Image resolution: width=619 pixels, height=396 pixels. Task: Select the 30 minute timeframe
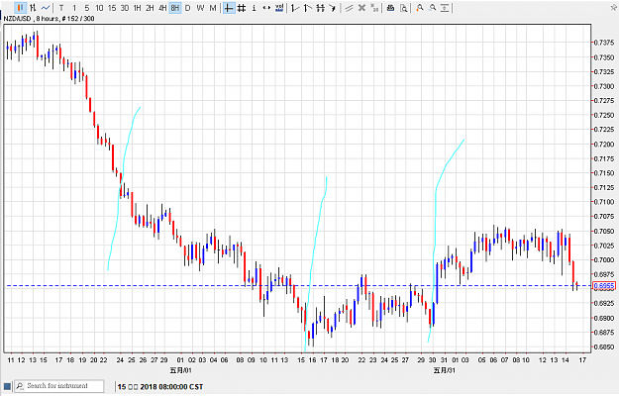(x=125, y=8)
